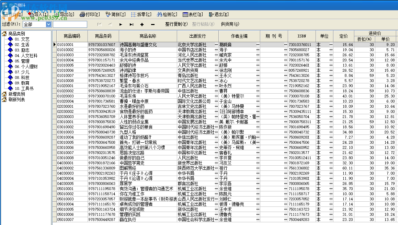The height and width of the screenshot is (225, 398).
Task: Open the 过滤 filter dropdown arrow
Action: [x=48, y=24]
